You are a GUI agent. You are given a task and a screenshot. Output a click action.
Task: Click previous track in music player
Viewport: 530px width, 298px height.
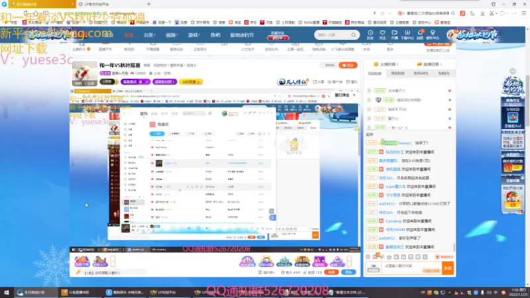(189, 228)
